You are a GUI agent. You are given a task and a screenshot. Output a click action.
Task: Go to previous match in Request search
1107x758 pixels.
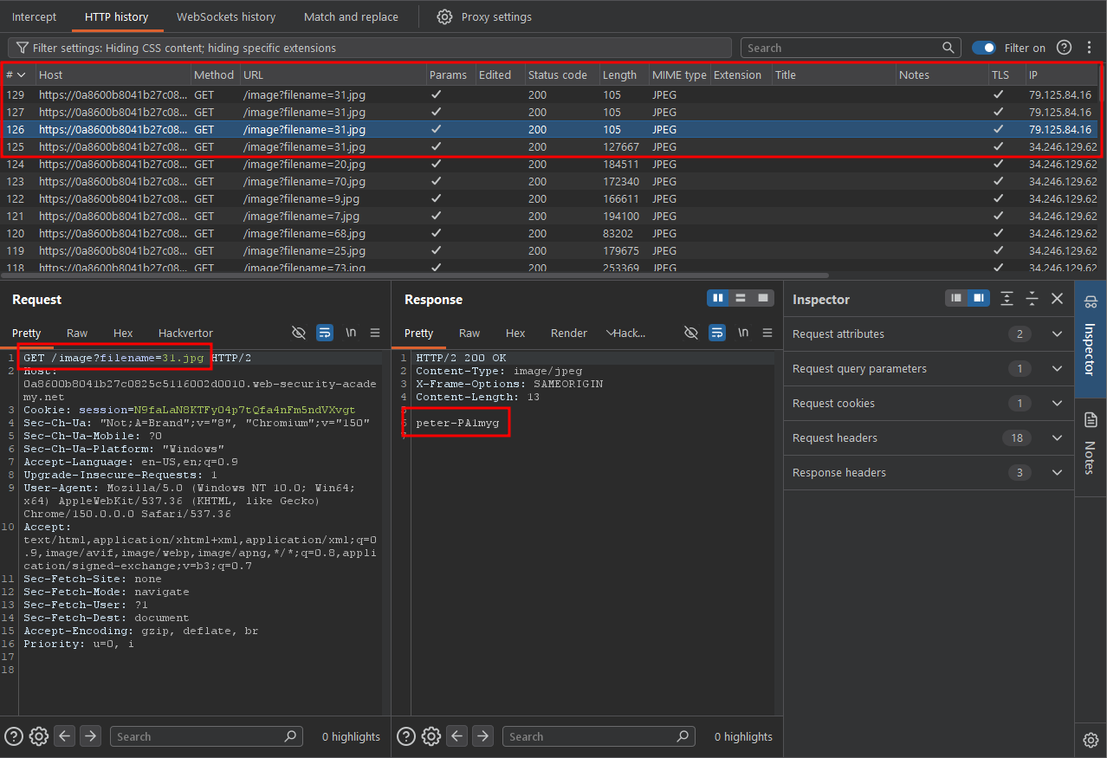(x=65, y=736)
